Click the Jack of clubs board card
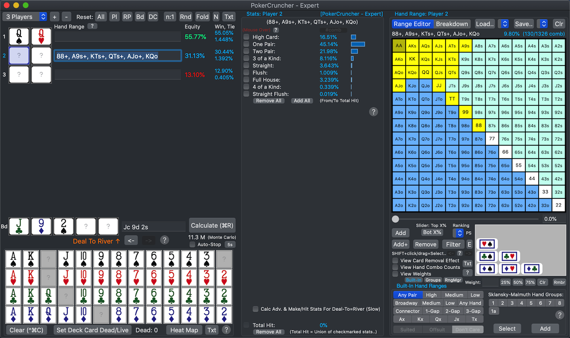 click(x=19, y=226)
